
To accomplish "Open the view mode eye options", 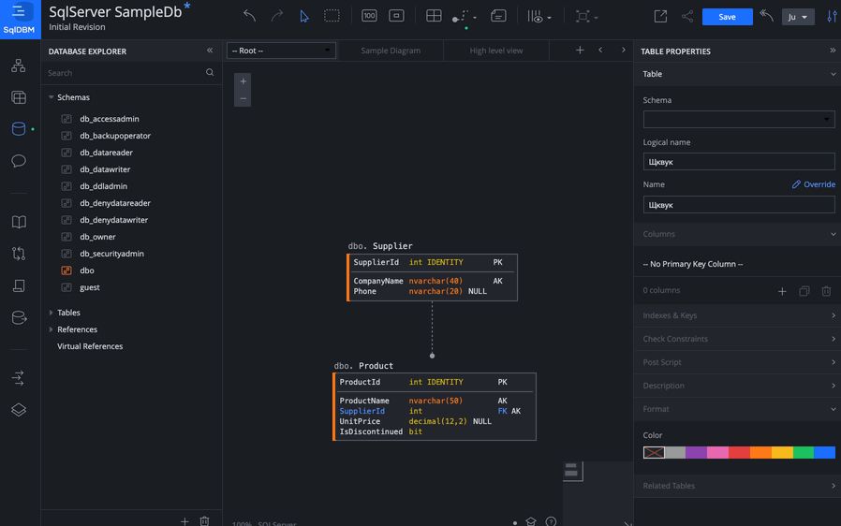I will pos(539,17).
